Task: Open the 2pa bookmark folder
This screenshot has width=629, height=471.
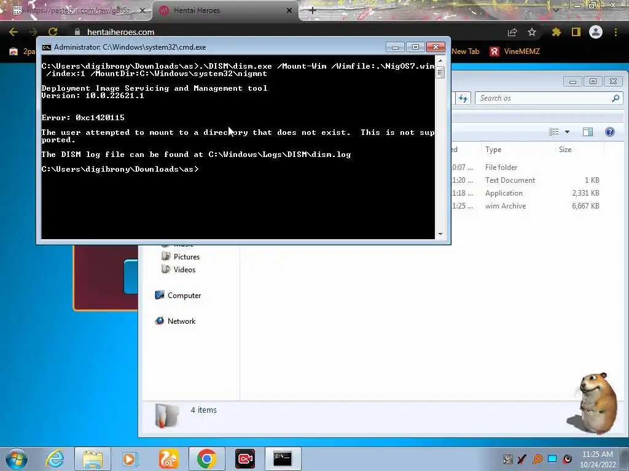Action: click(22, 52)
